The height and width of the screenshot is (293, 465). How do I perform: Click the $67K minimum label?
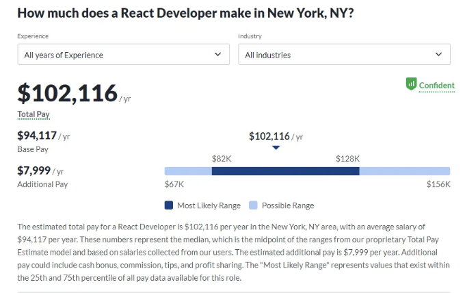point(174,184)
